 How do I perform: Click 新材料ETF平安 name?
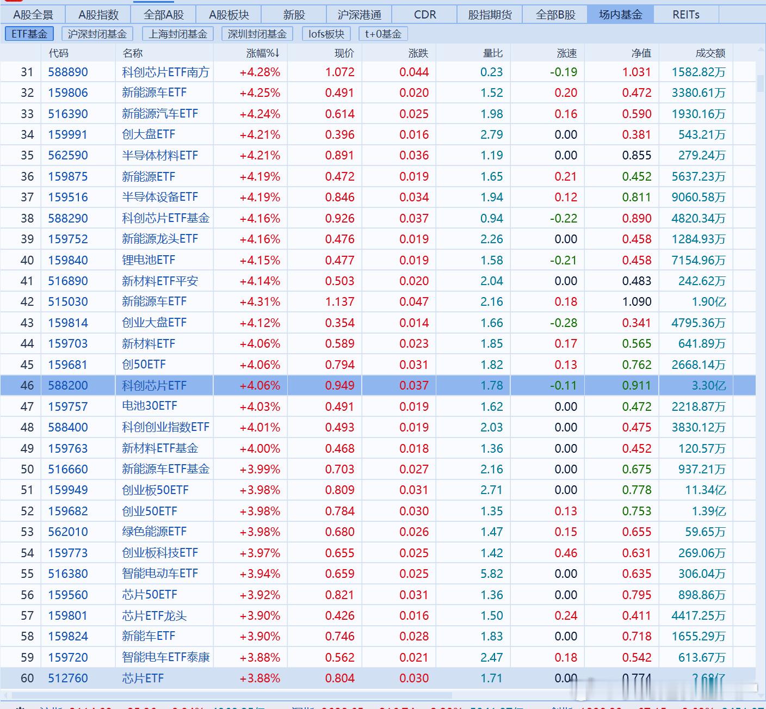point(160,281)
